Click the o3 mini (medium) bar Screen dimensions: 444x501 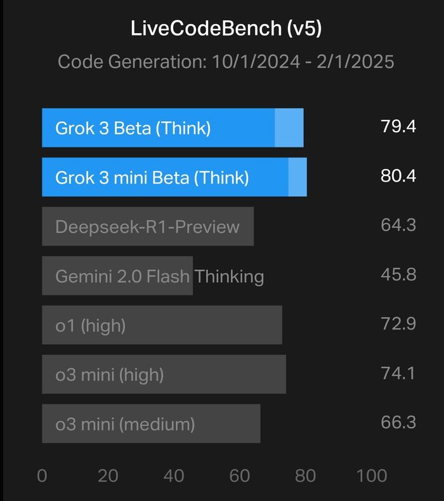(x=151, y=424)
